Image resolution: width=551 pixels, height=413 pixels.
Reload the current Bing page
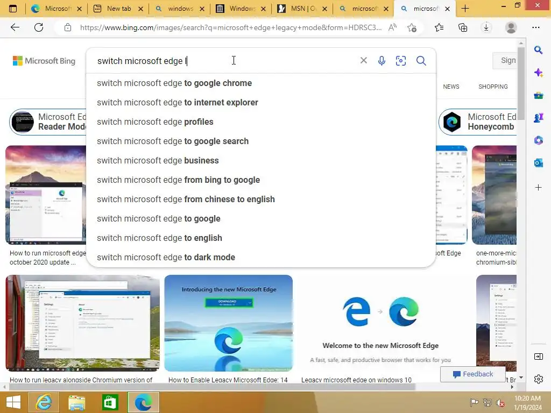[x=39, y=27]
